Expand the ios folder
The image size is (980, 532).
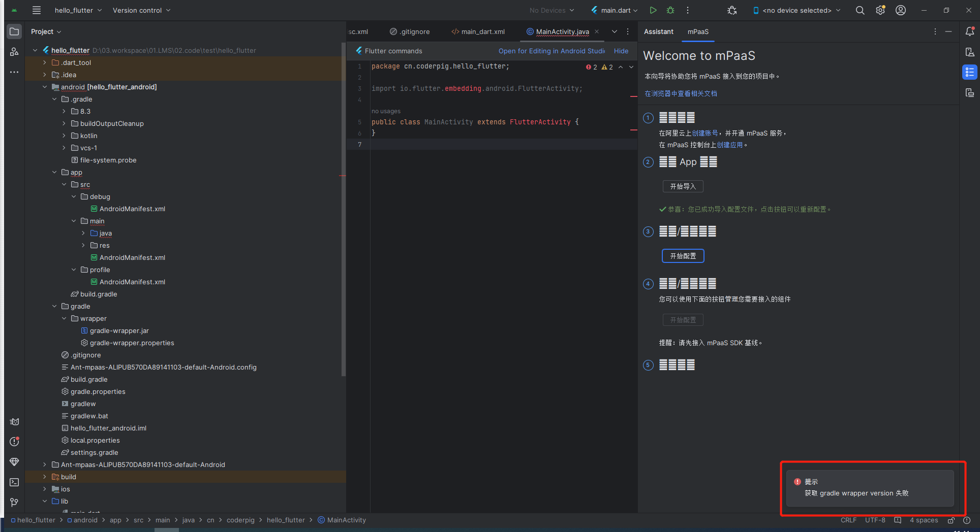pos(45,489)
